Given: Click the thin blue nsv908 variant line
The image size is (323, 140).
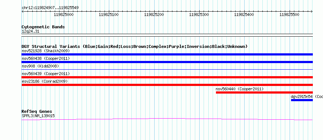Looking at the screenshot, I should pos(167,70).
